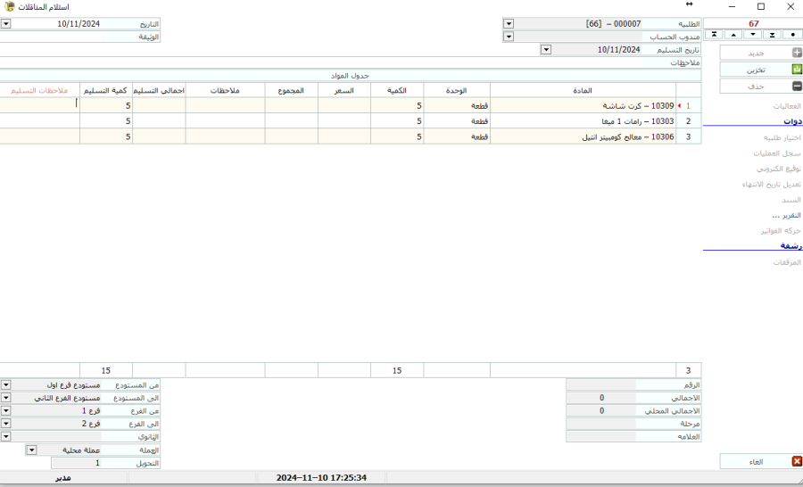Click الكمية value in row 3
This screenshot has width=803, height=487.
click(x=397, y=136)
